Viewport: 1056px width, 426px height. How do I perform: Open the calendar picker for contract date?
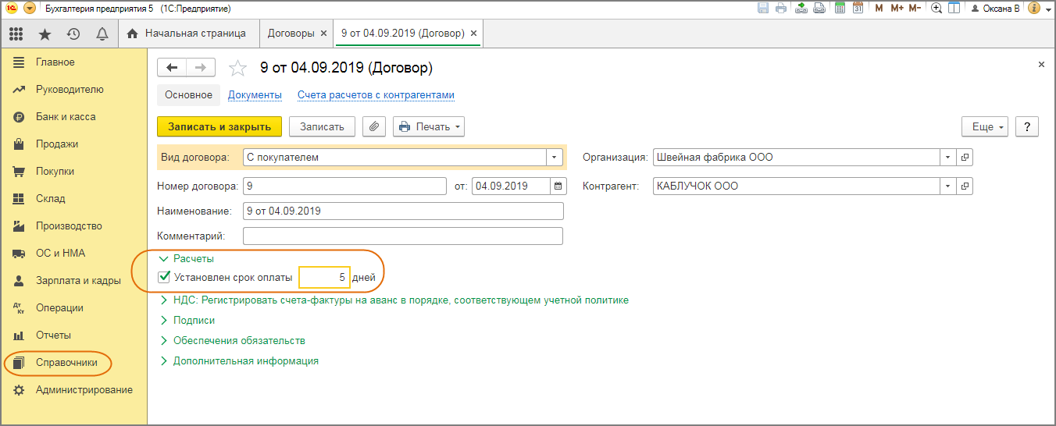point(558,186)
